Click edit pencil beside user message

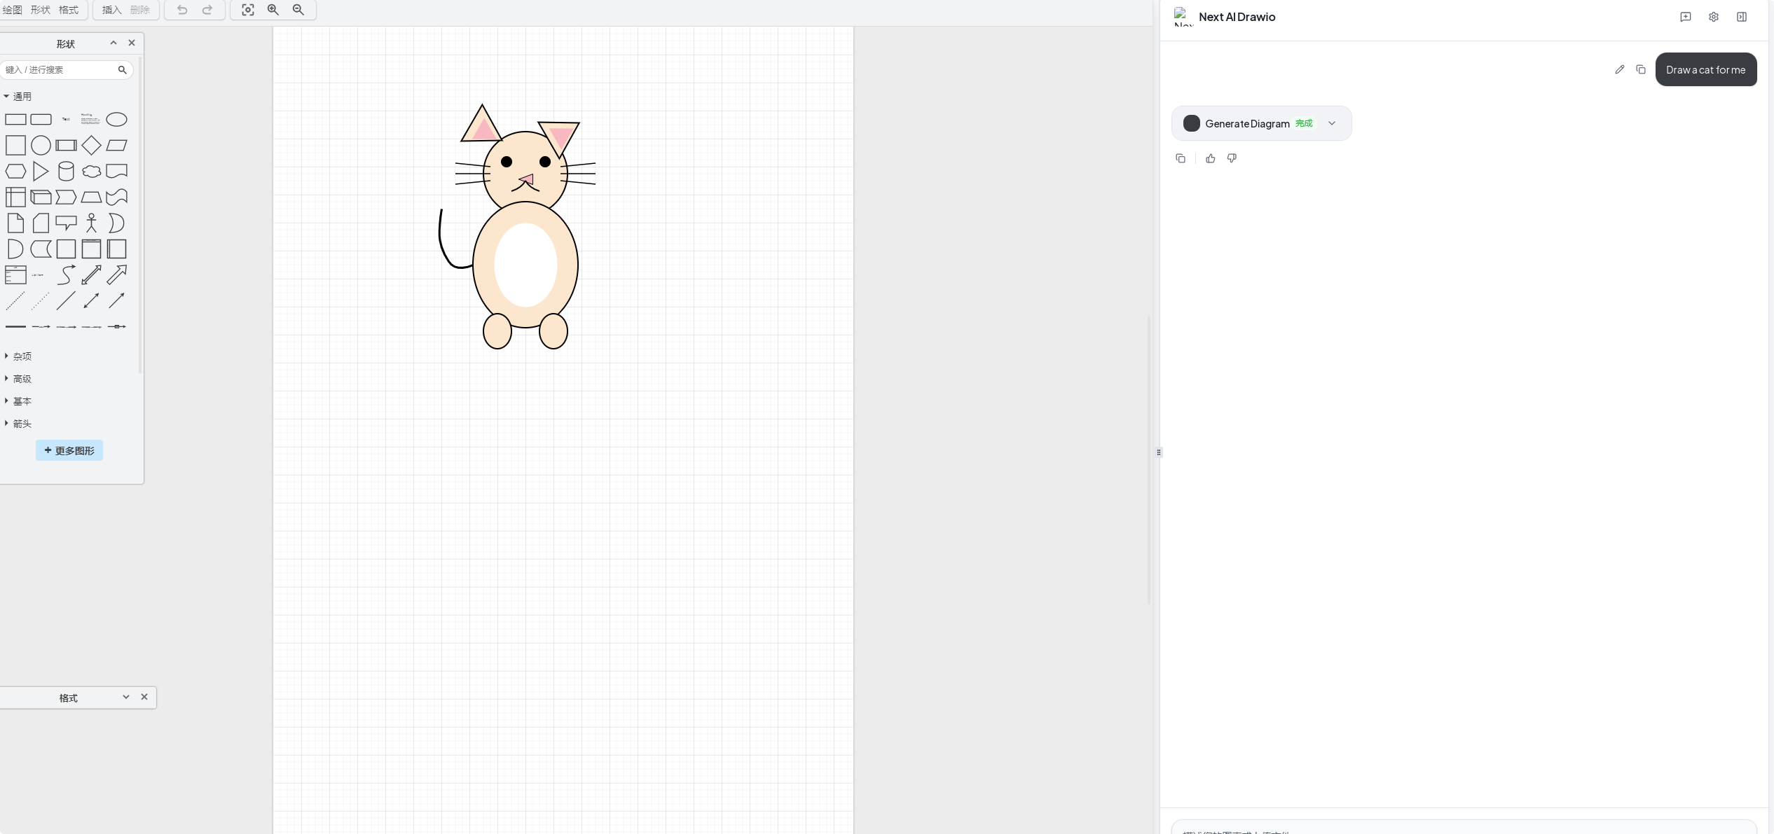[1619, 69]
